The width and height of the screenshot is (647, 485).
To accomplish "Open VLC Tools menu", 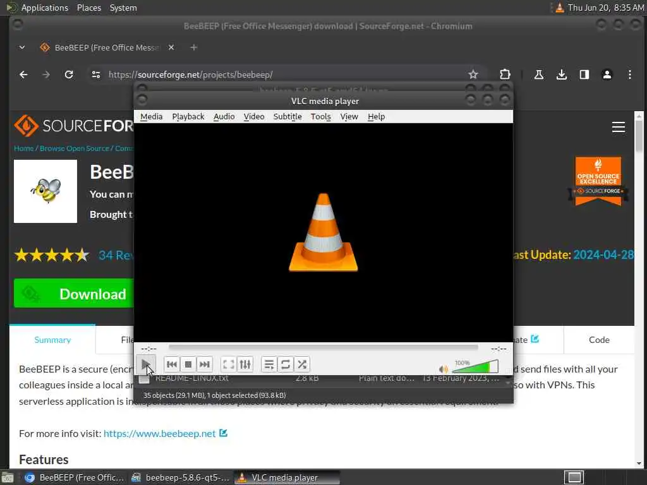I will click(x=320, y=117).
